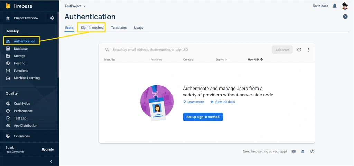Click Go to docs link

click(x=320, y=6)
